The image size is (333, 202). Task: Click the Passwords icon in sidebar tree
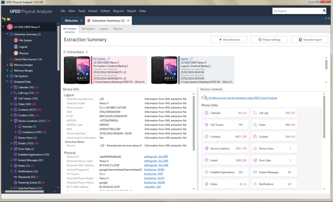[16, 177]
